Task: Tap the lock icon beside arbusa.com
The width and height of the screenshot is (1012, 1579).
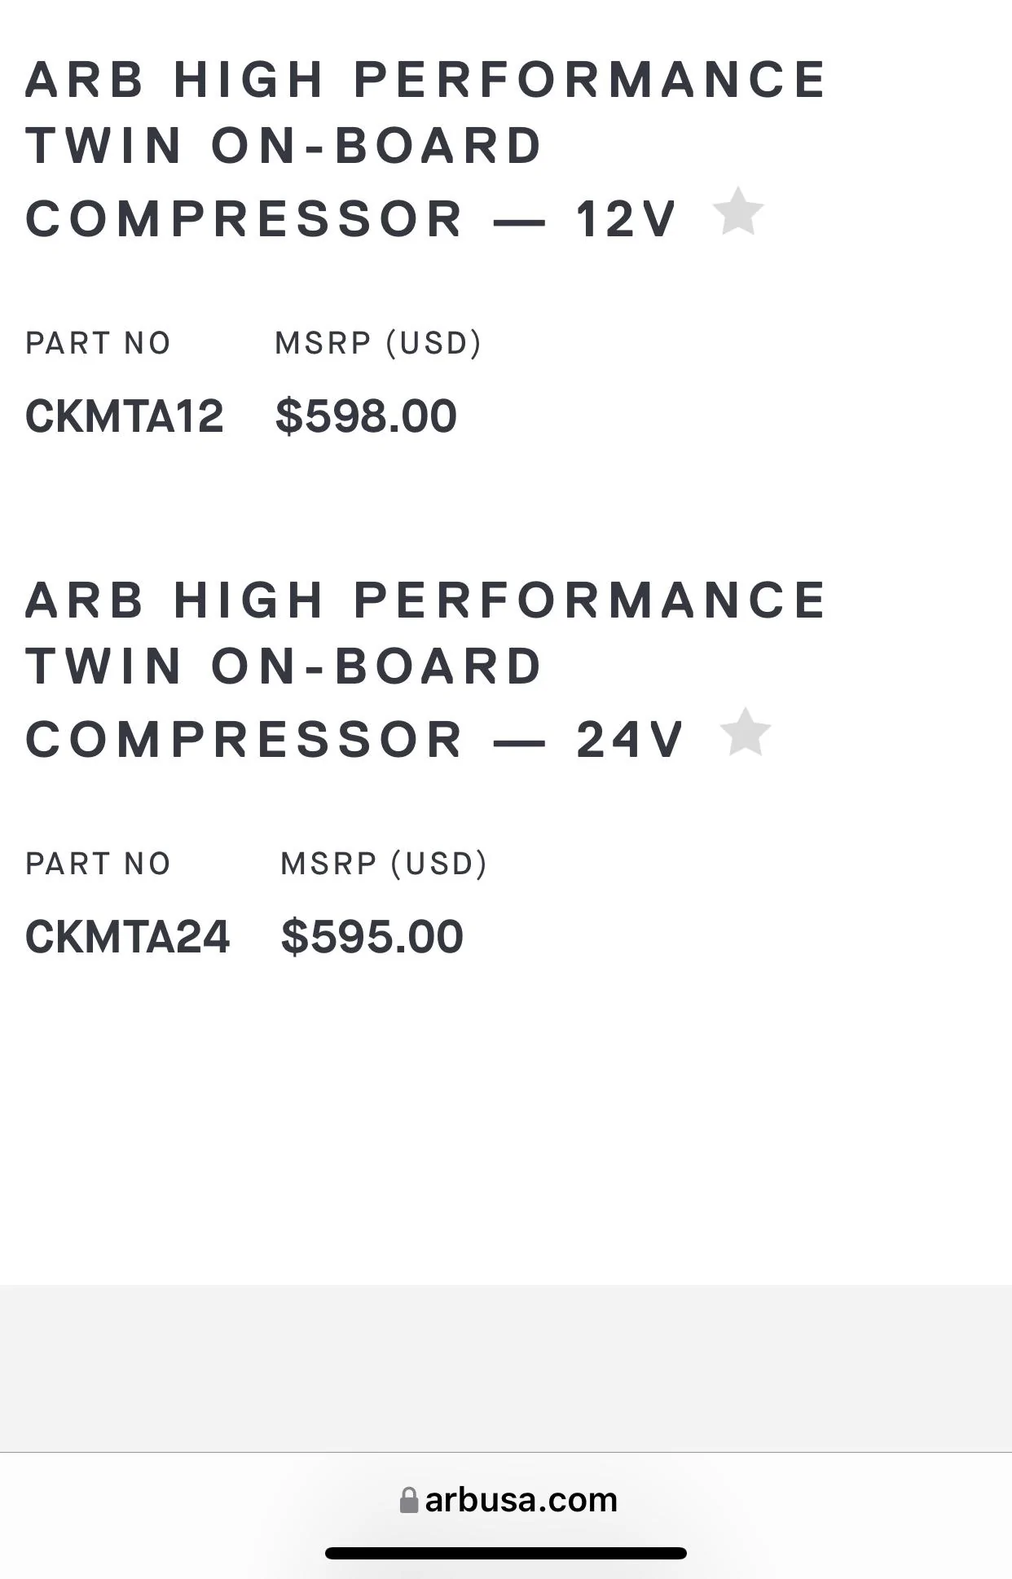Action: (409, 1500)
